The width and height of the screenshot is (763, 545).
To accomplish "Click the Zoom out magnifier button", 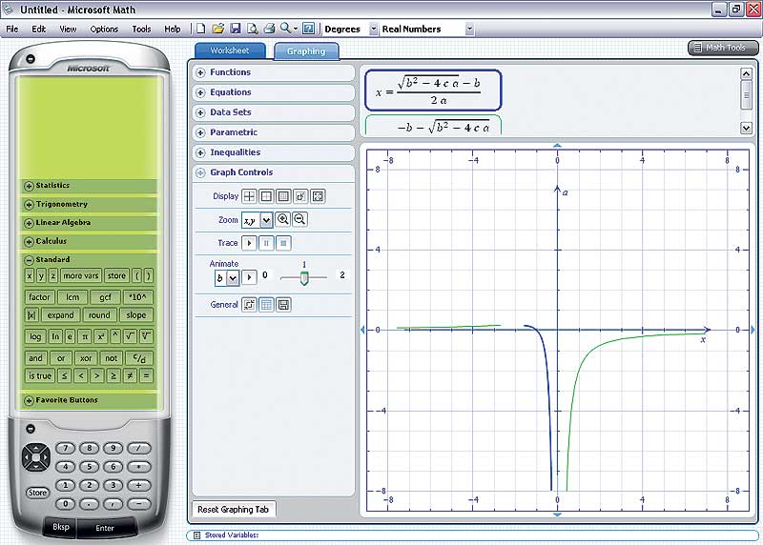I will pyautogui.click(x=299, y=219).
